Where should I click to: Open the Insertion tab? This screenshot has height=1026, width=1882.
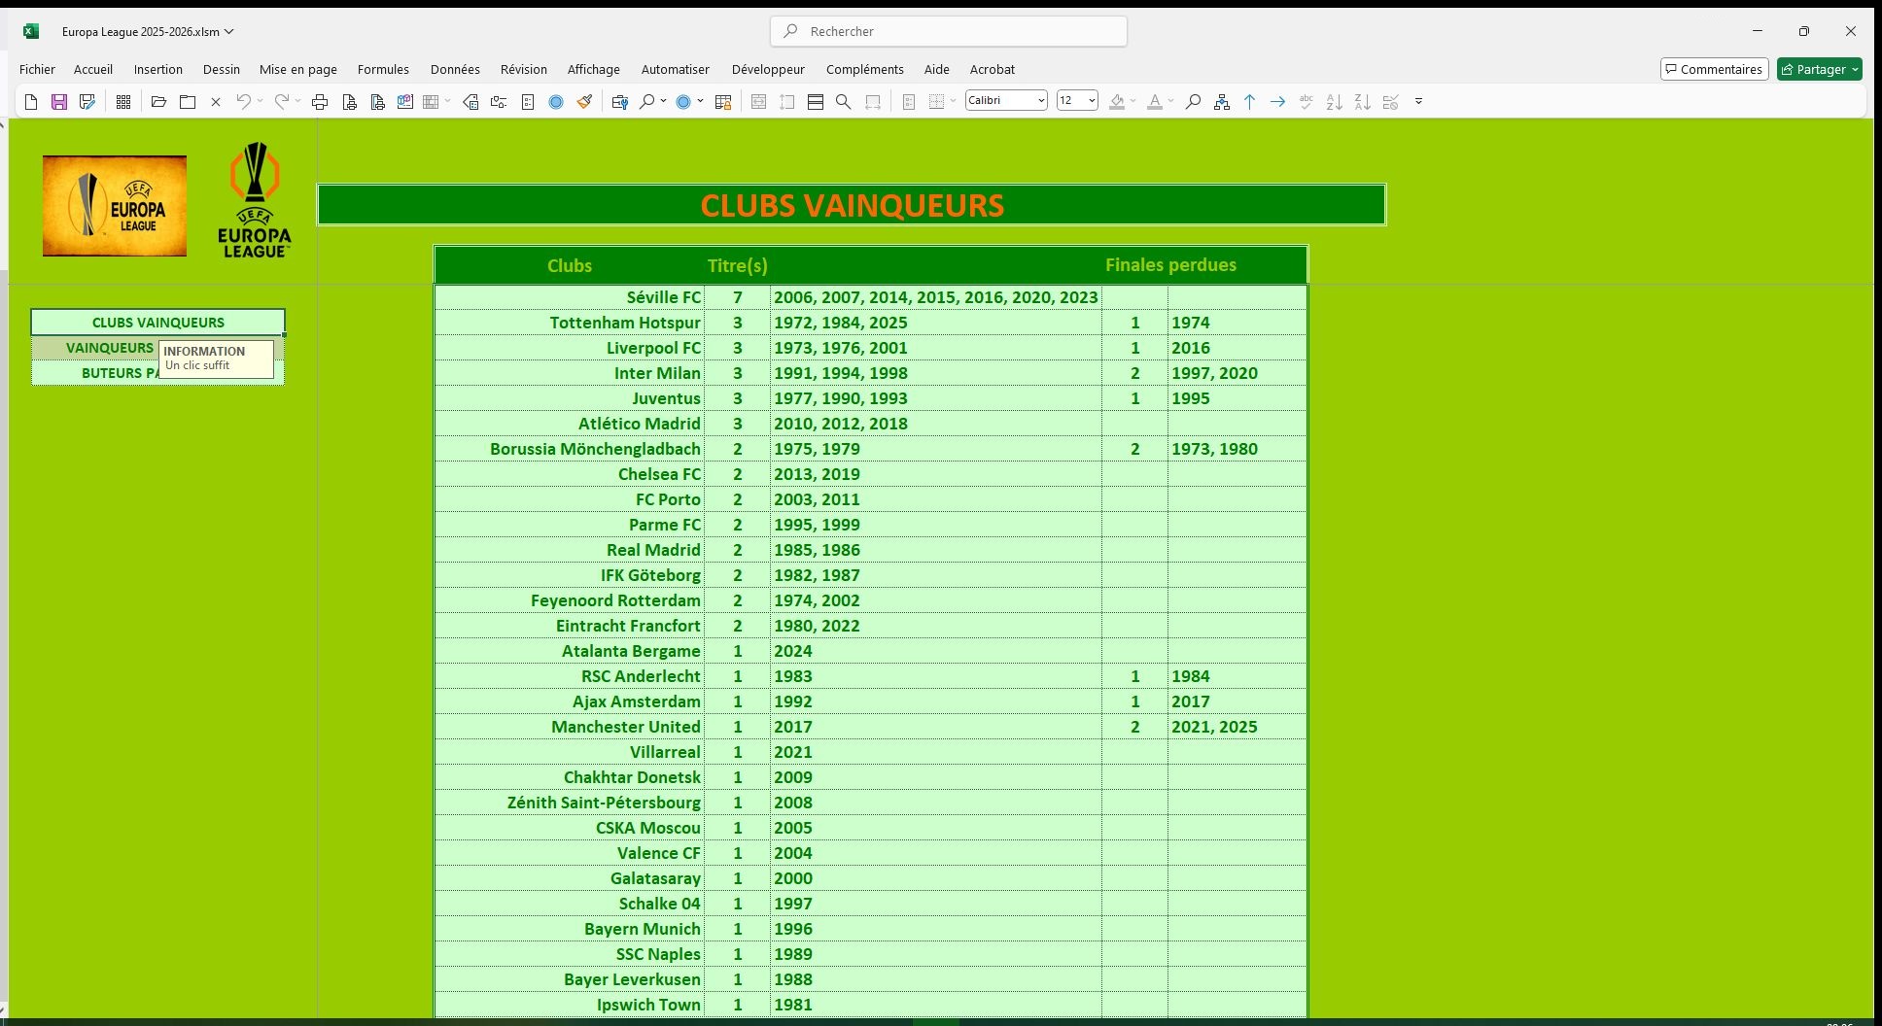158,69
